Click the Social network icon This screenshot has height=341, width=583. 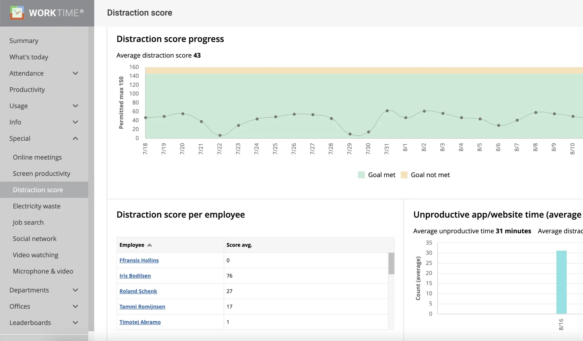[x=35, y=238]
